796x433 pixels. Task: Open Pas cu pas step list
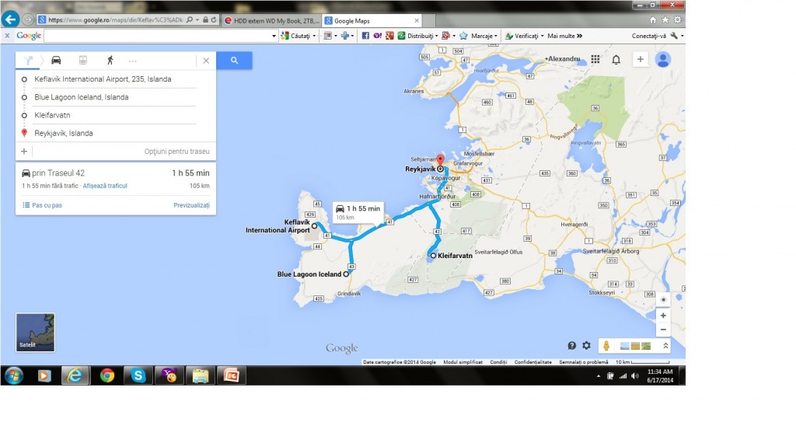click(x=43, y=205)
